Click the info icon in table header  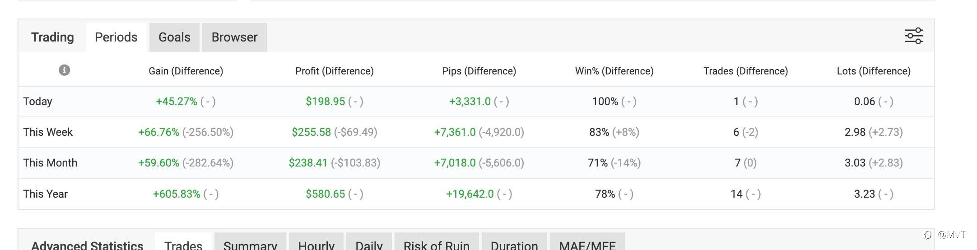[x=65, y=70]
